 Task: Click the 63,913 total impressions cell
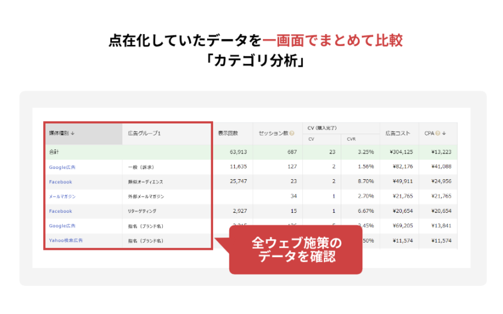click(229, 152)
